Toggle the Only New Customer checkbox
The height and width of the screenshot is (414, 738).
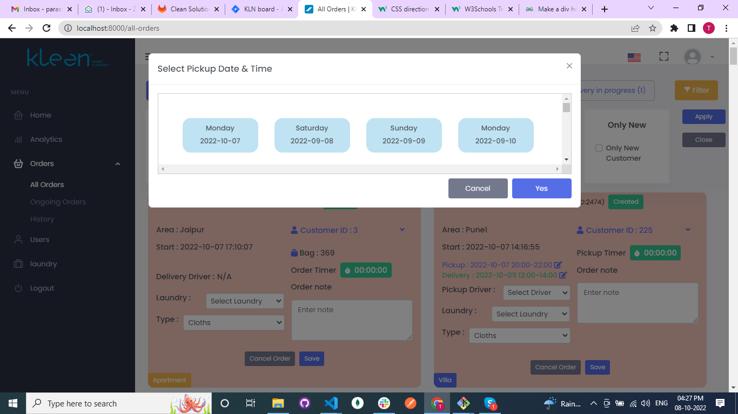(x=599, y=148)
